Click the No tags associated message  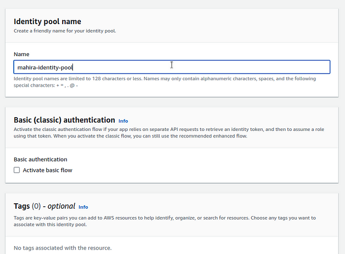(63, 248)
